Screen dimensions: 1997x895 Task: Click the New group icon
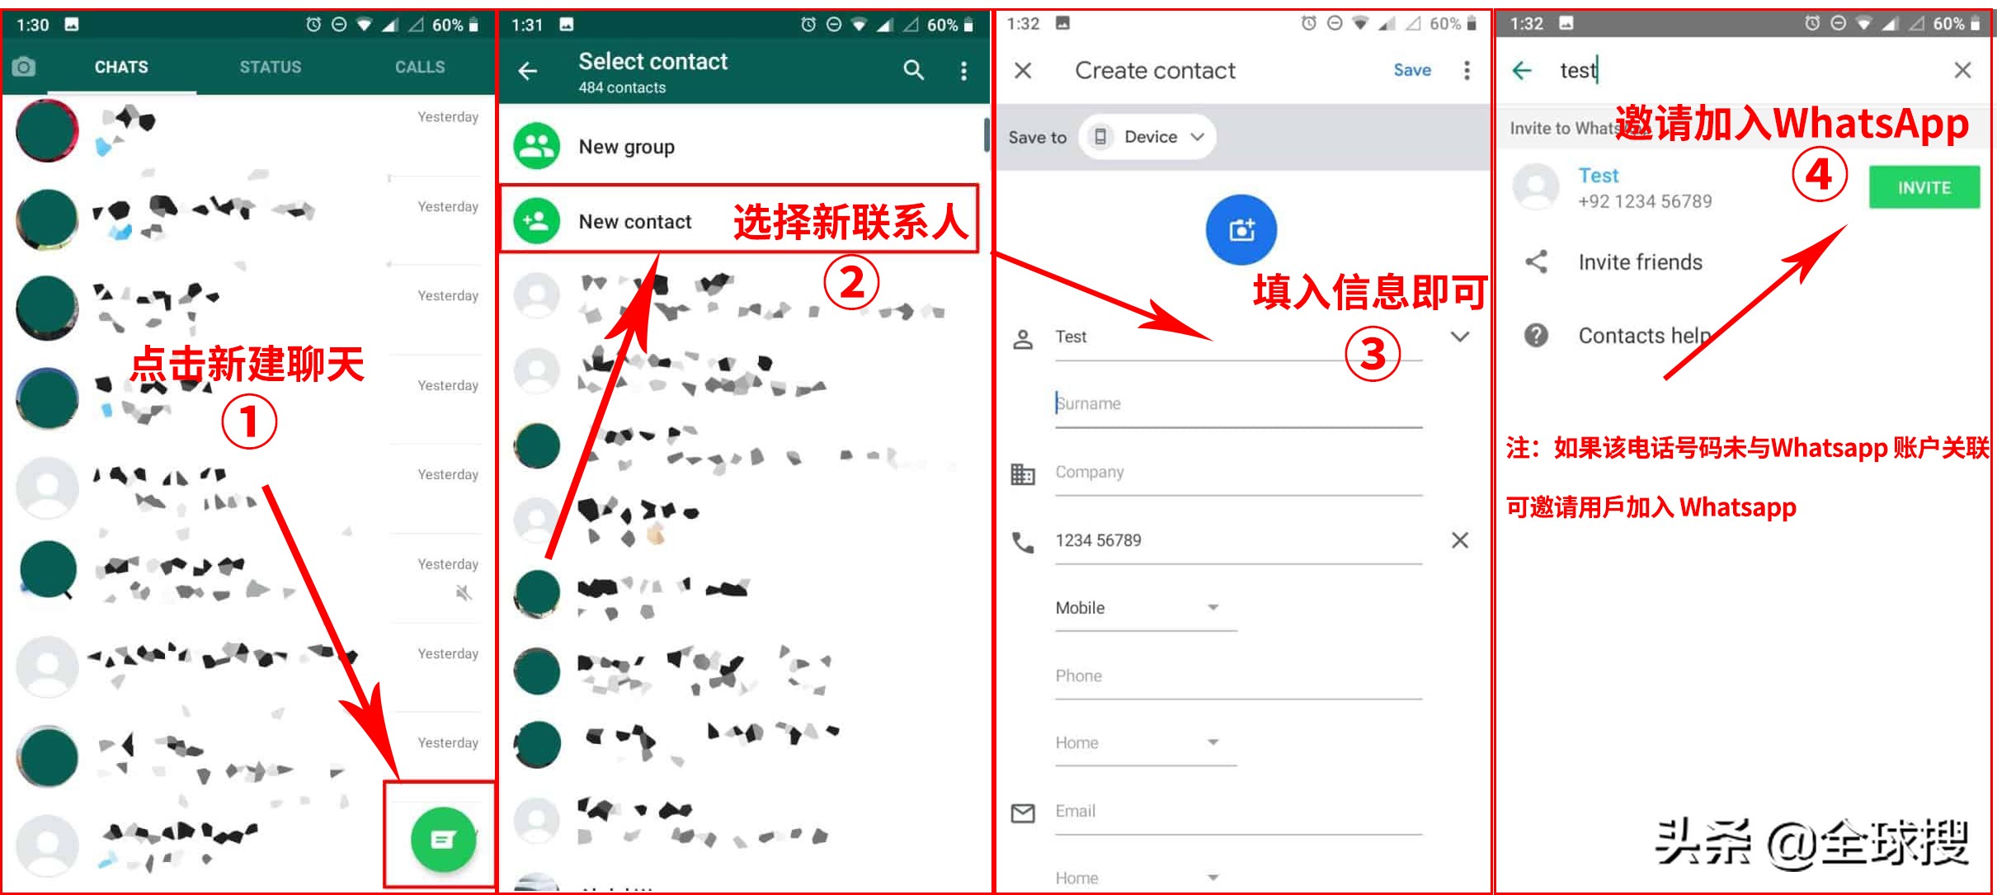tap(538, 144)
